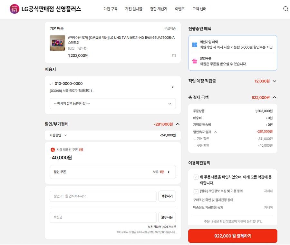Open the 가전 구독 menu
Viewport: 290px width, 245px height.
(110, 9)
